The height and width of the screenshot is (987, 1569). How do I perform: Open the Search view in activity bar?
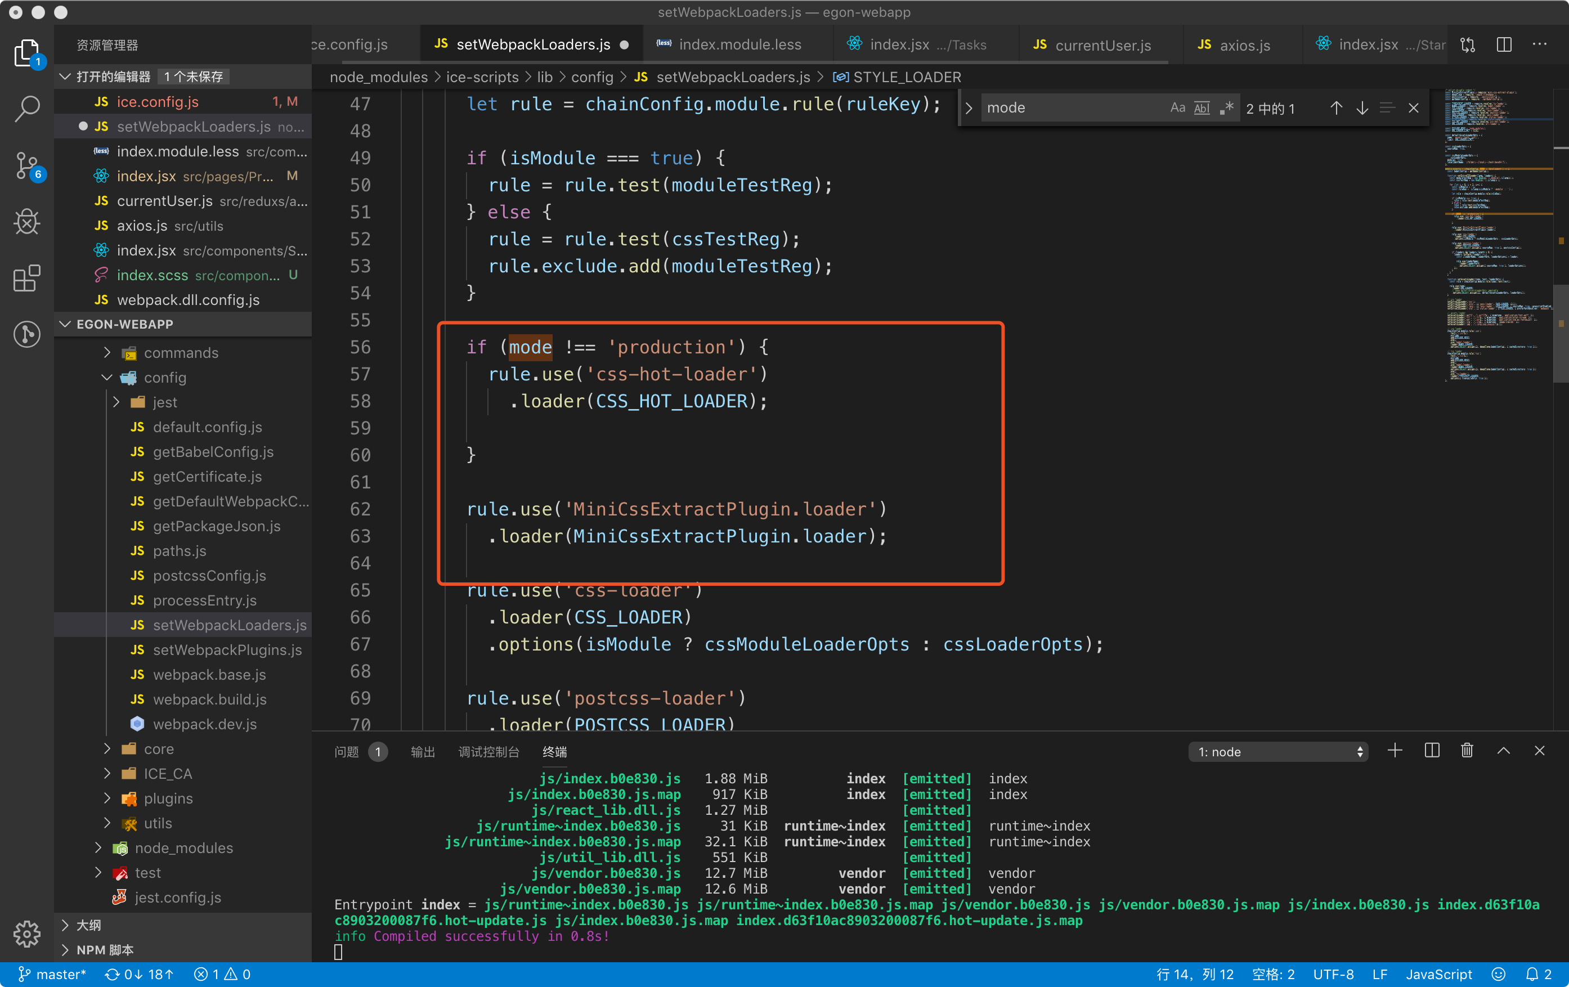[x=26, y=108]
